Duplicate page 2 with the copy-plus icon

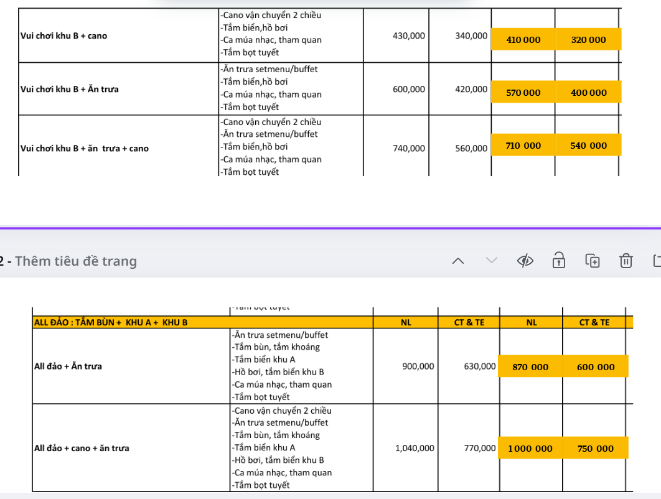click(593, 261)
